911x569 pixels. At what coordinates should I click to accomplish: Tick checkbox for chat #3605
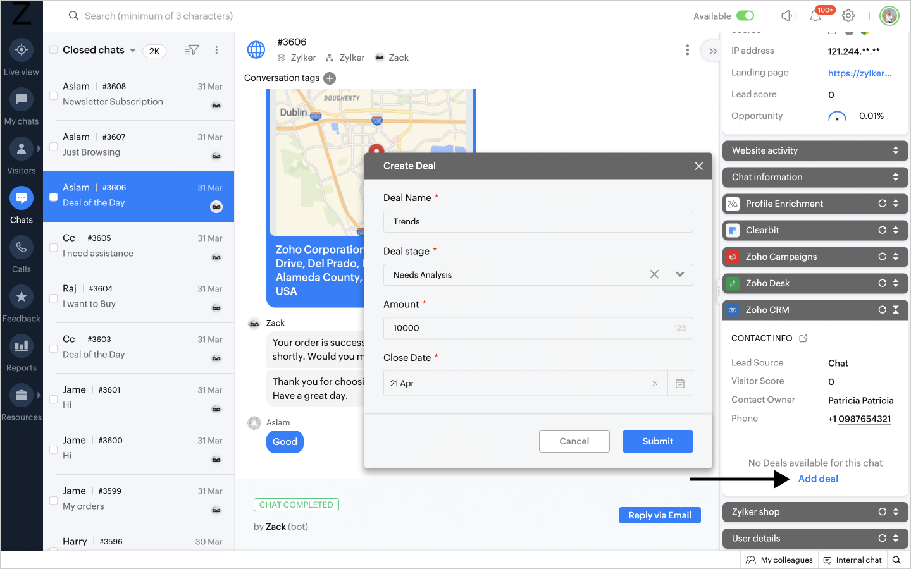(x=54, y=248)
